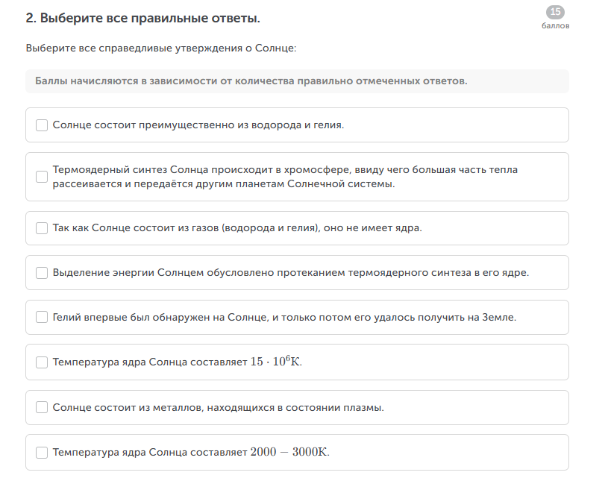Viewport: 608px width, 481px height.
Task: Select checkbox for helium first discovered on Sun
Action: 42,317
